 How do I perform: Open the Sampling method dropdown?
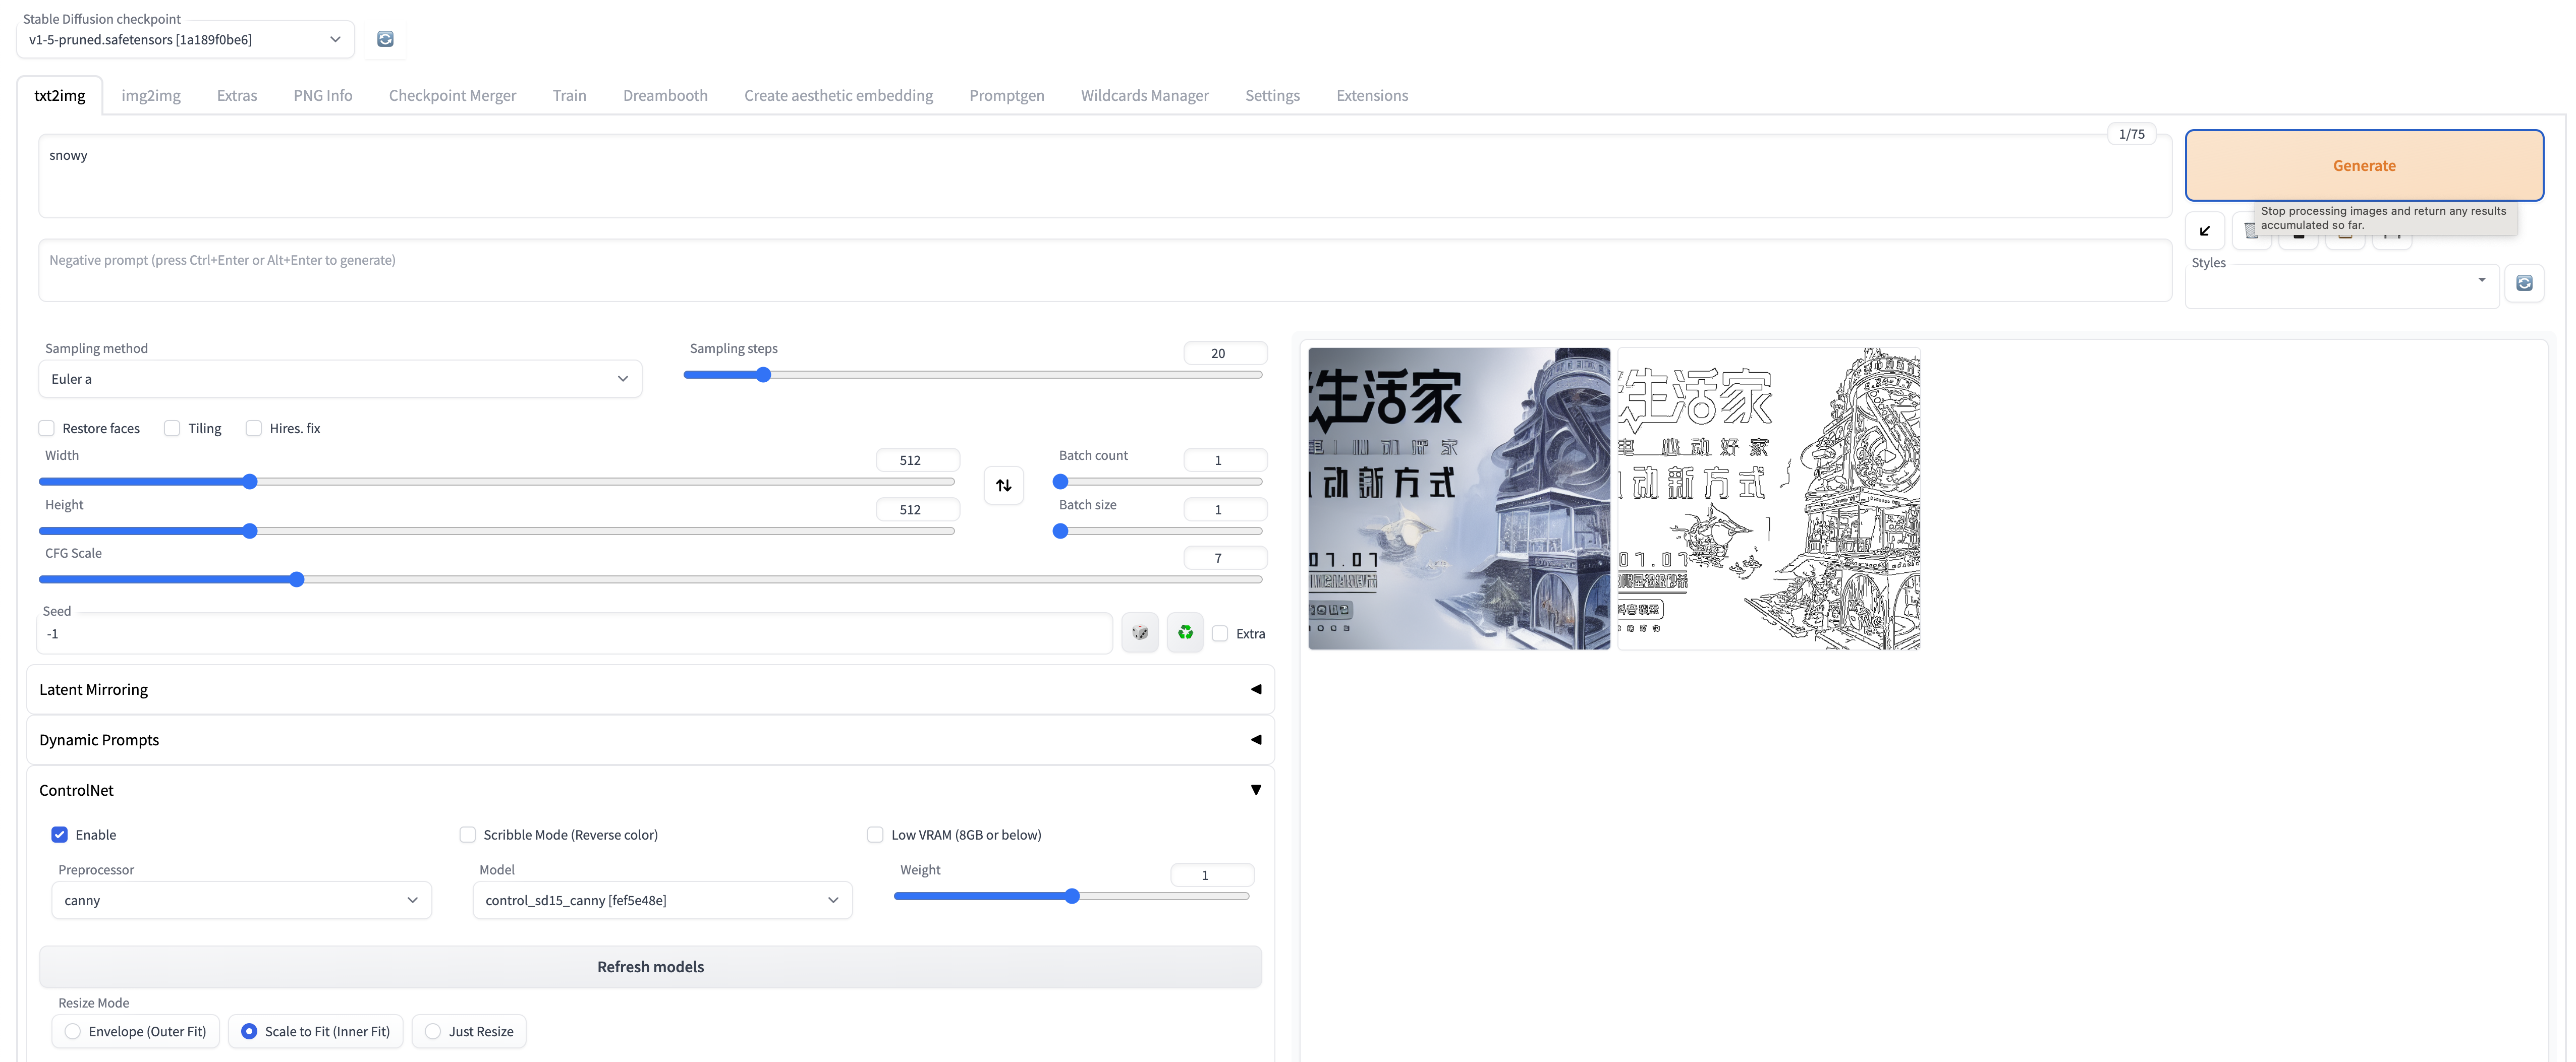(x=340, y=379)
